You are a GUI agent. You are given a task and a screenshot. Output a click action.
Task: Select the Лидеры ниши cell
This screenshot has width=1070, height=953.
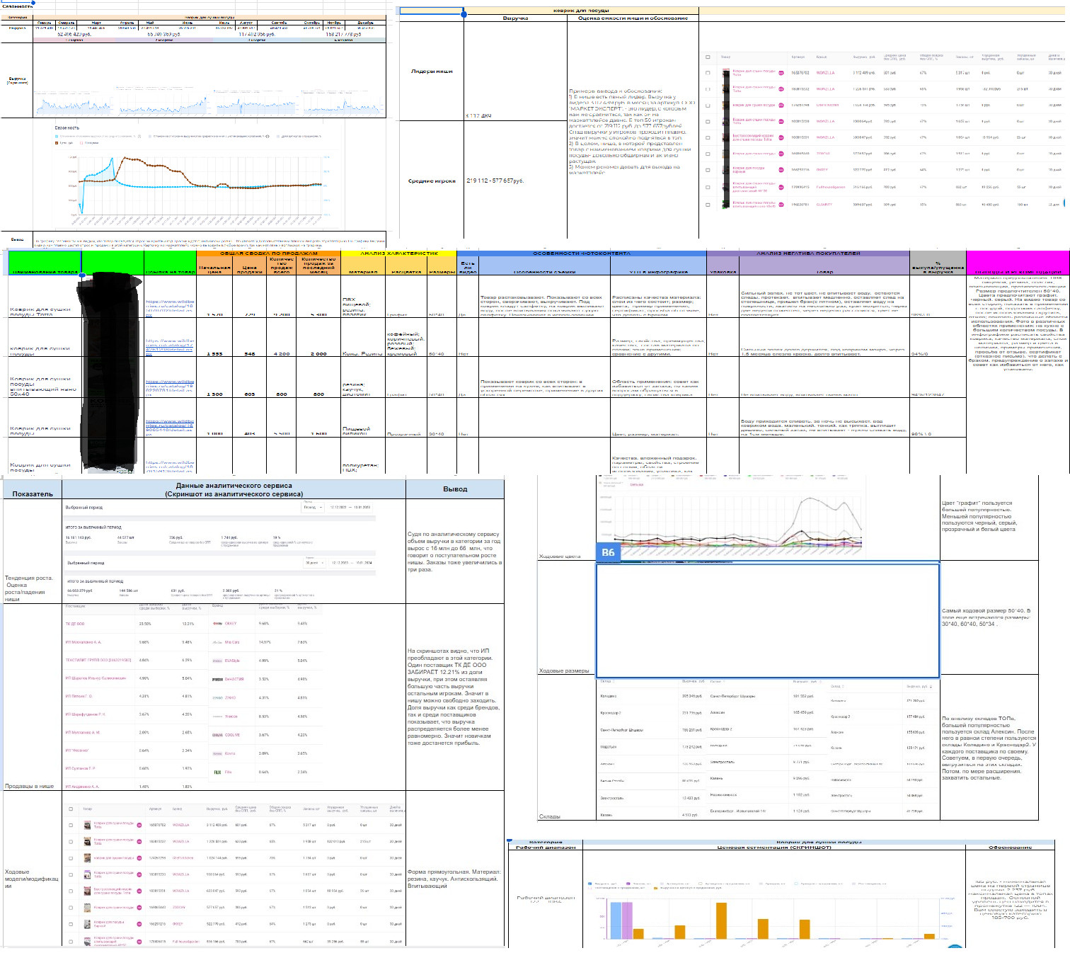(x=432, y=71)
